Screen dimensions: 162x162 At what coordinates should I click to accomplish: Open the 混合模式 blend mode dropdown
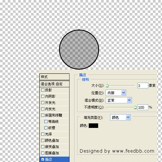(119, 100)
